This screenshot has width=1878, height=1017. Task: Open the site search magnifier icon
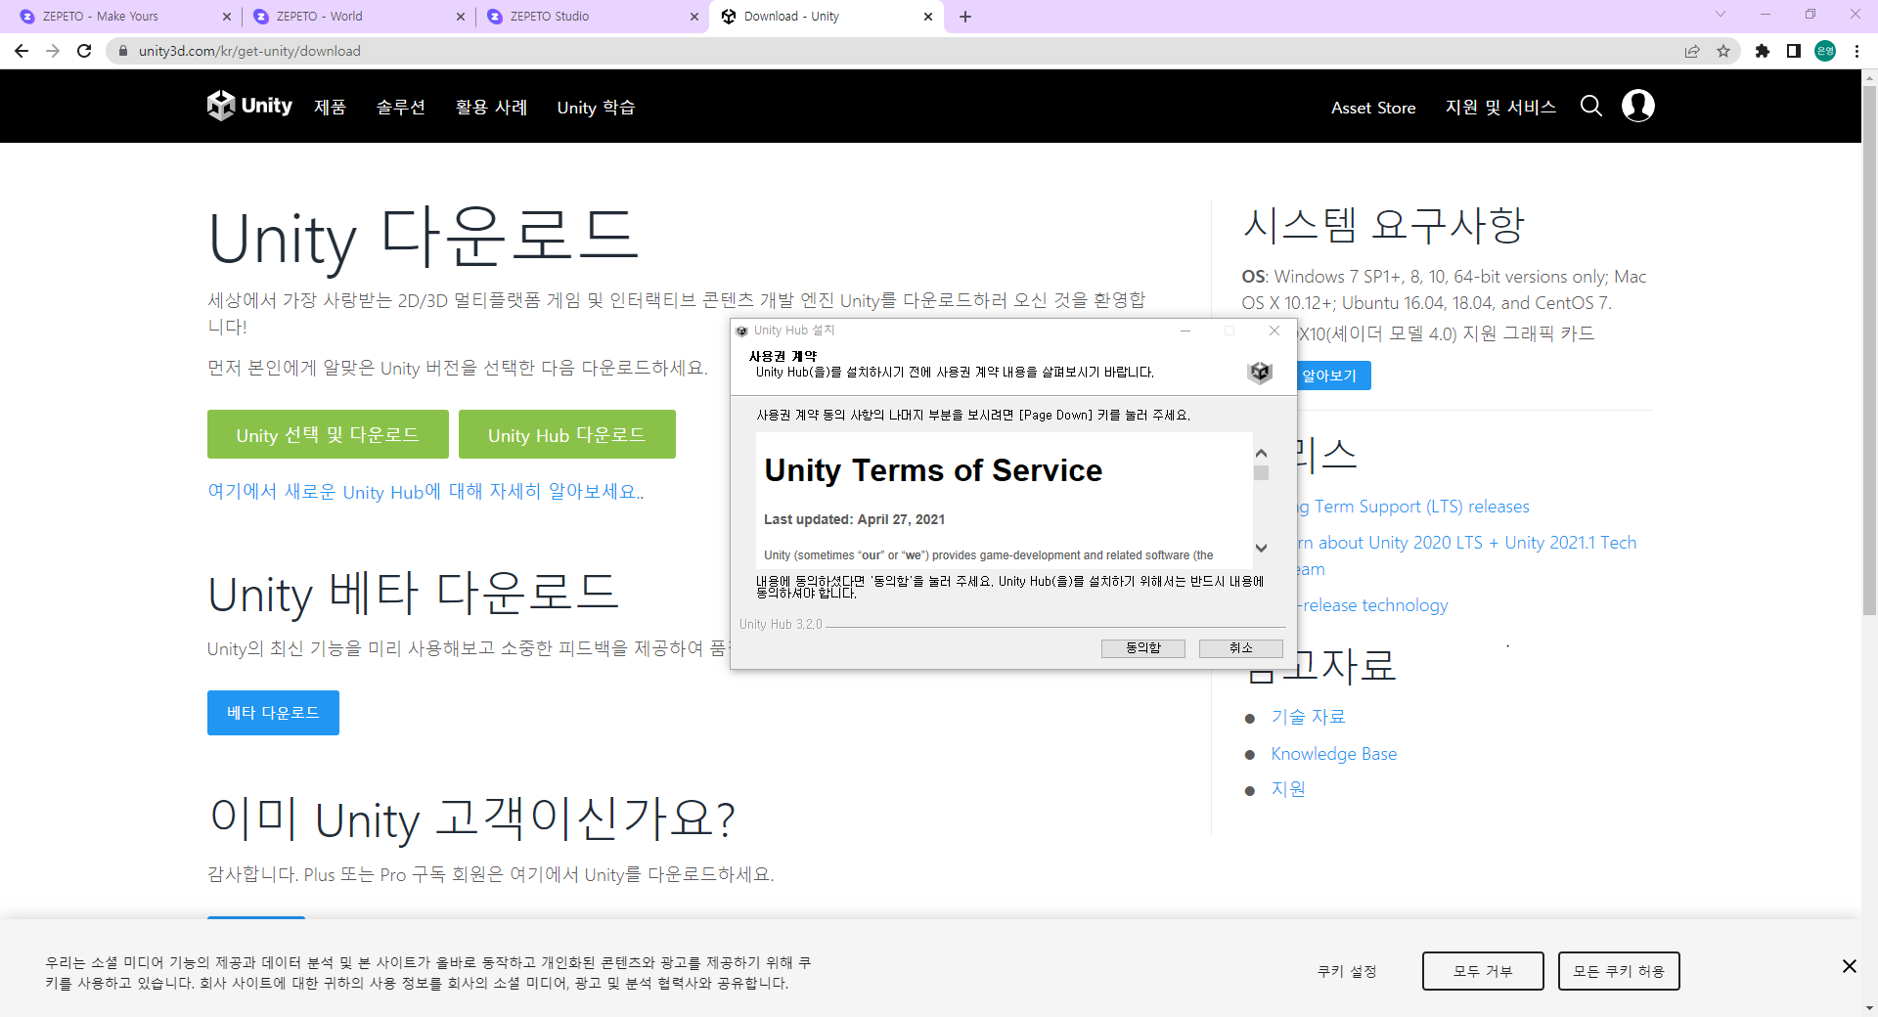tap(1591, 106)
